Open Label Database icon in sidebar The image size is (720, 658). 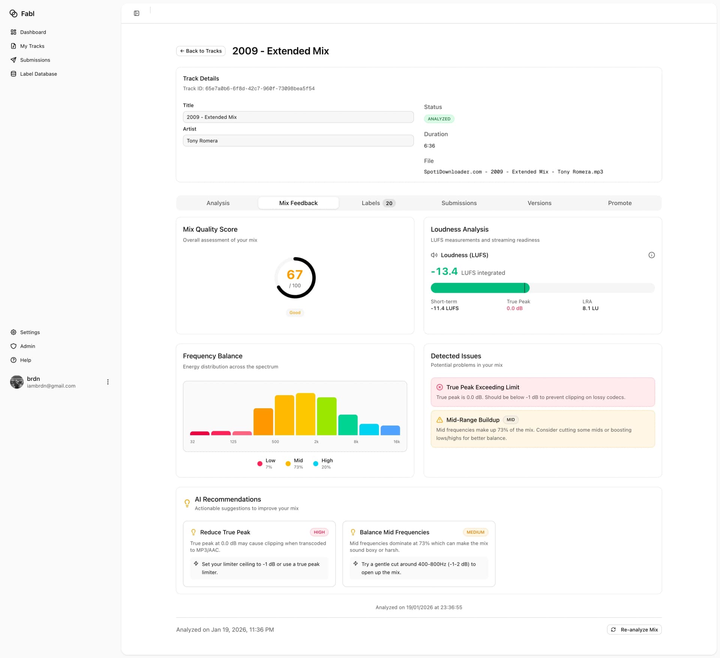[x=13, y=74]
